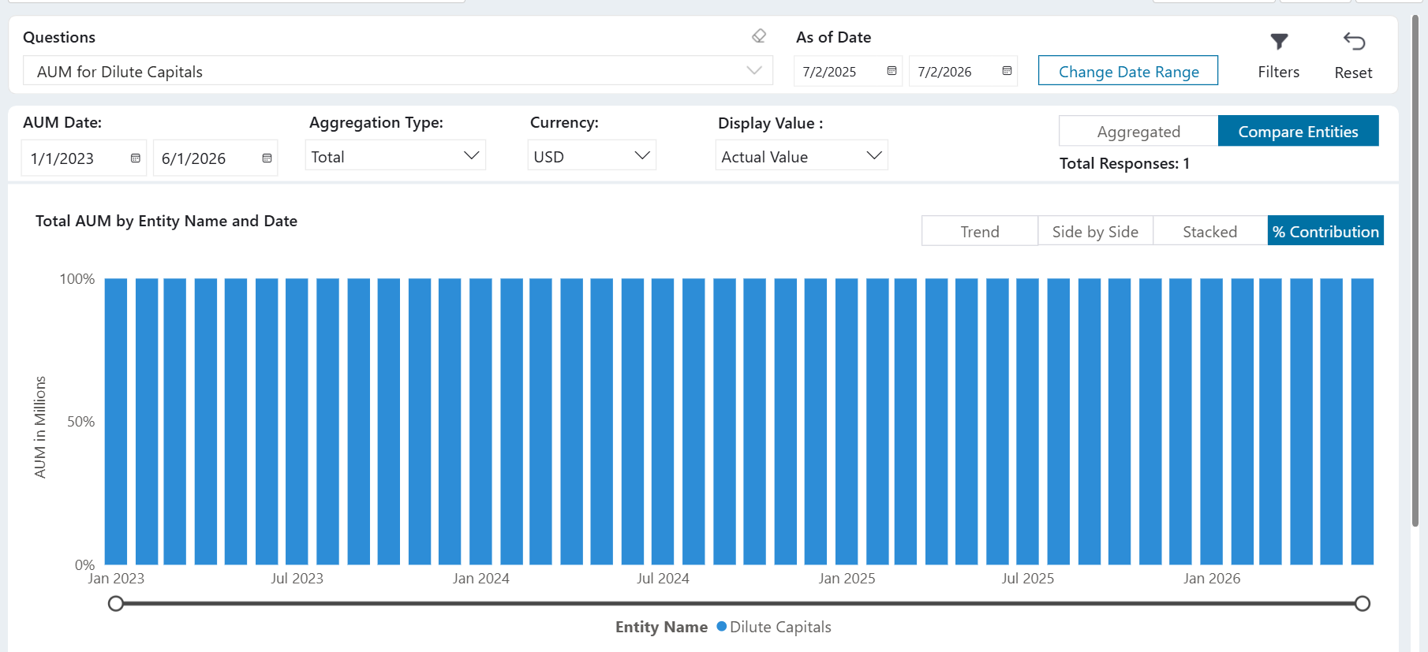Switch to Aggregated view
The image size is (1428, 652).
point(1138,131)
